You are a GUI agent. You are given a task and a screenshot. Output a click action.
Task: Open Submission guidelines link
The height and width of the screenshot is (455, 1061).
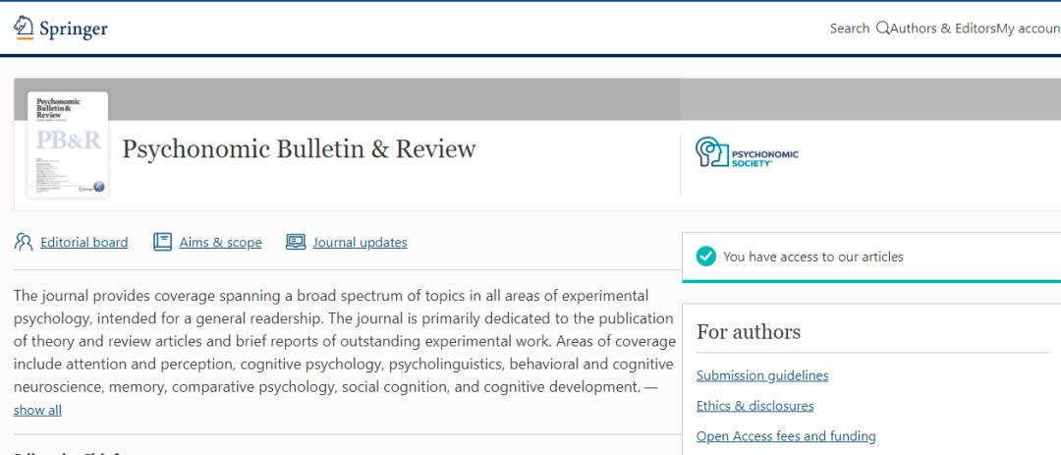click(762, 375)
